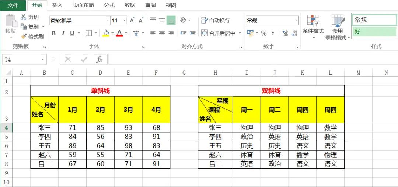Viewport: 398px width, 187px height.
Task: Toggle Bold formatting
Action: 54,33
